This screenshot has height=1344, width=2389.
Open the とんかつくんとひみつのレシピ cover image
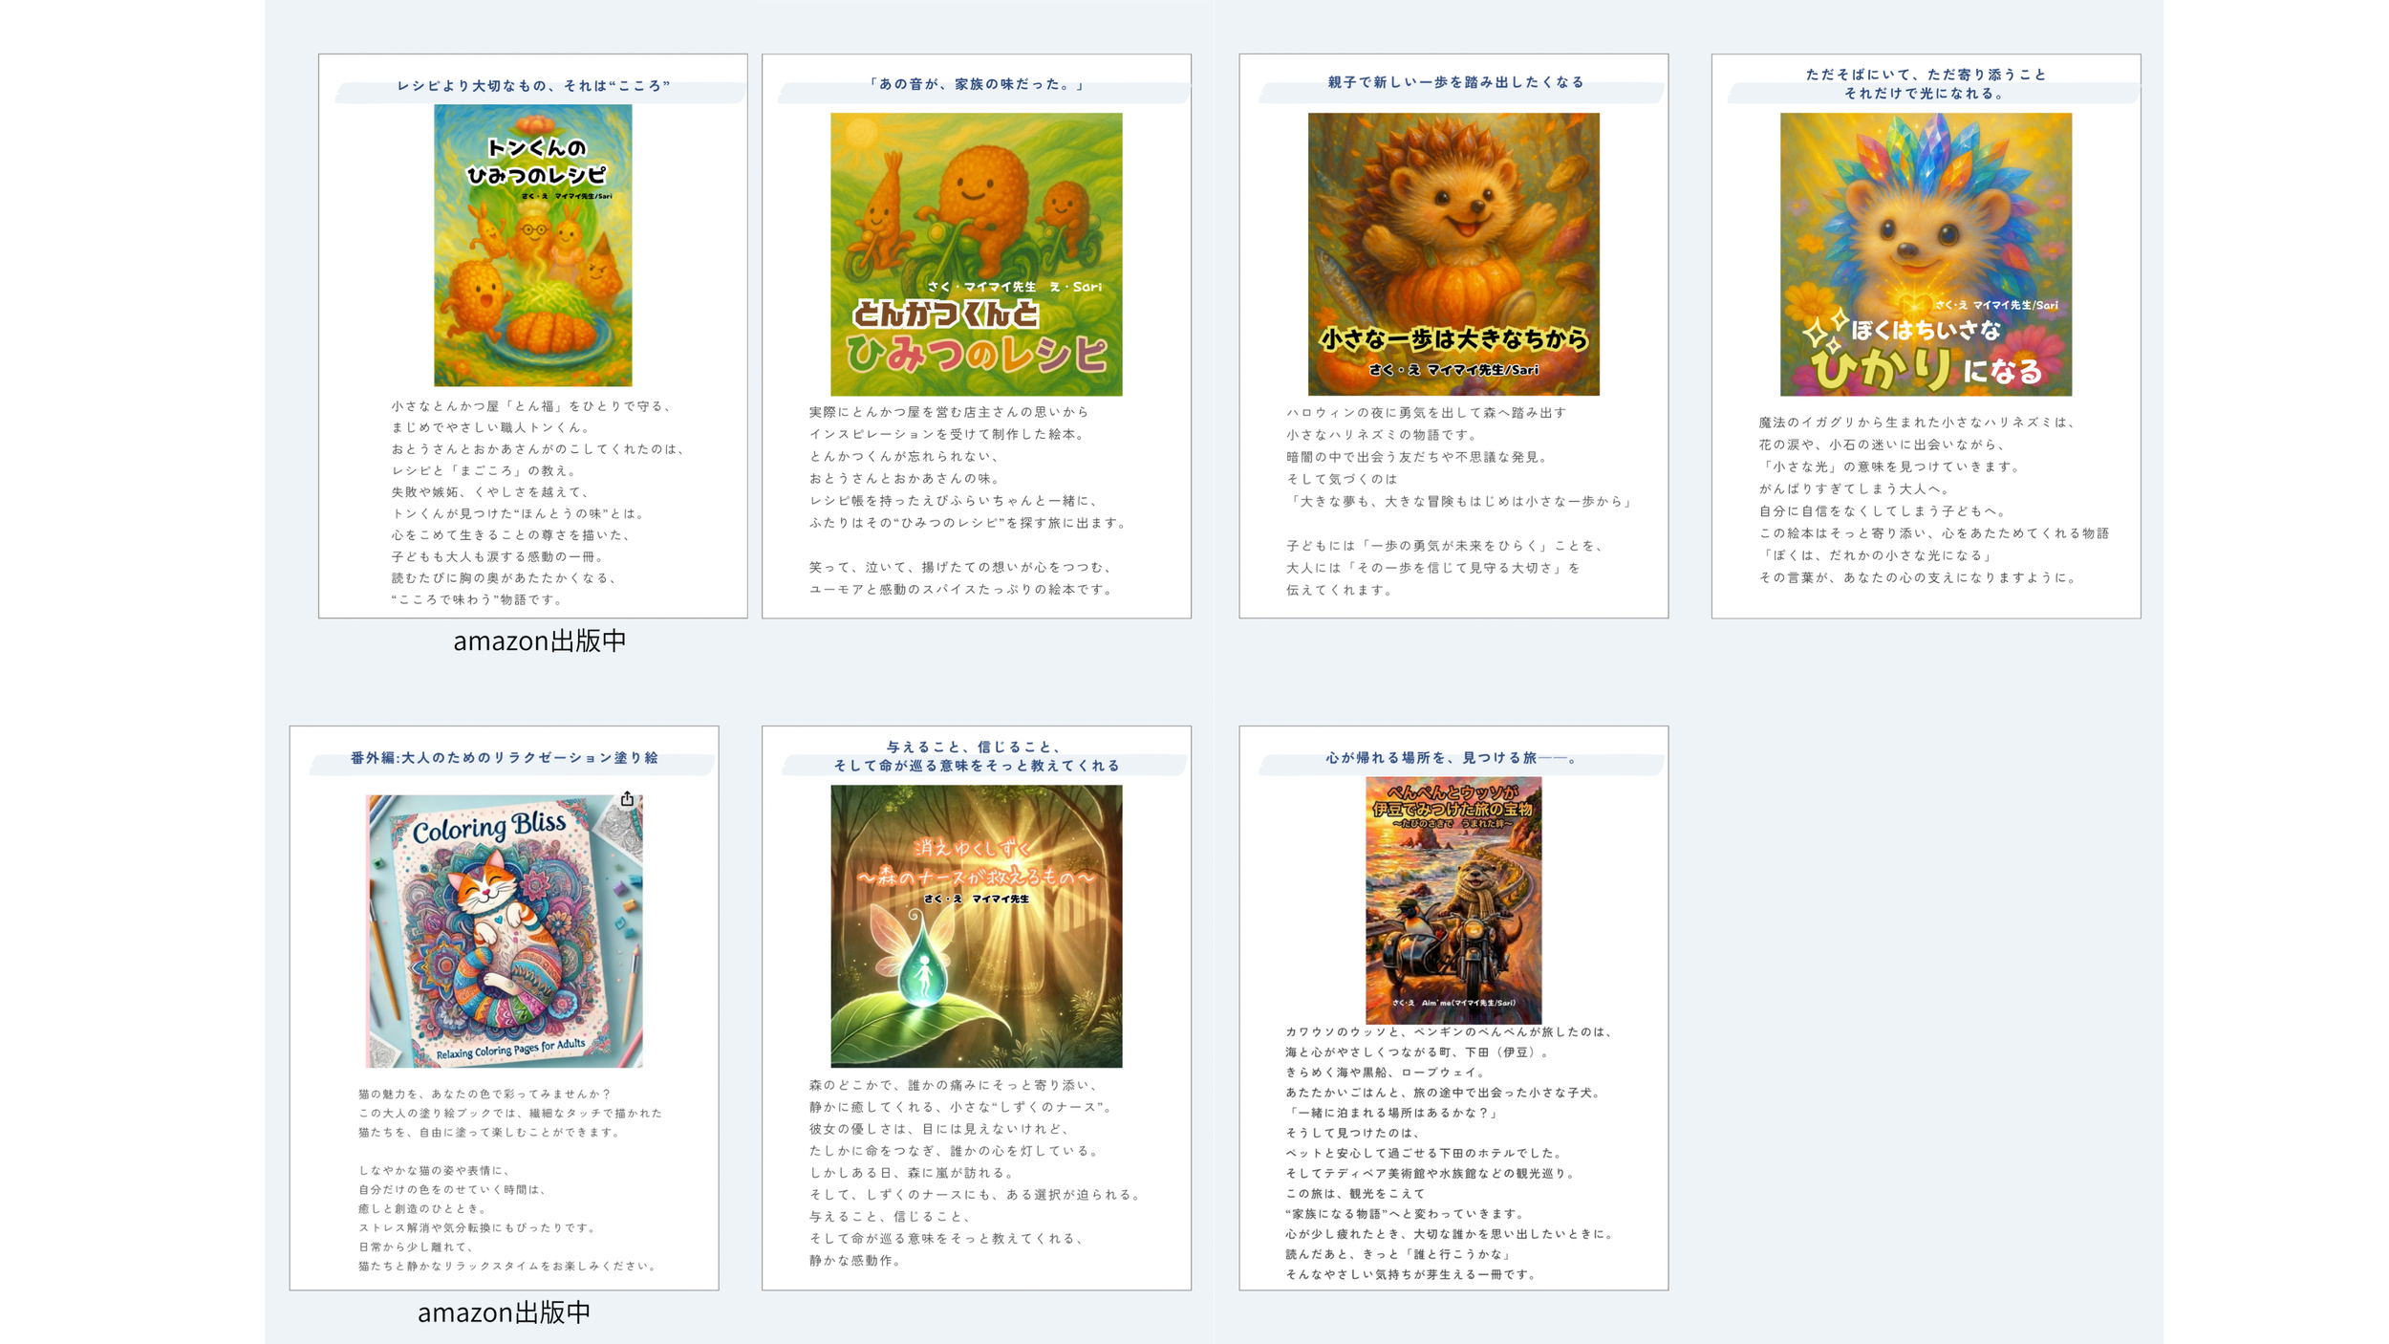(x=976, y=254)
